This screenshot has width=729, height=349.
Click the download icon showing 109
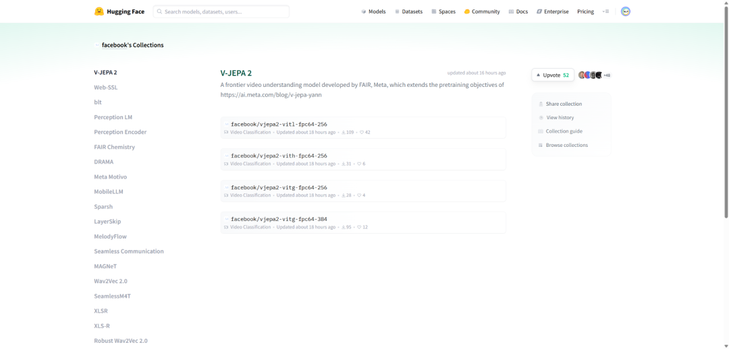344,132
